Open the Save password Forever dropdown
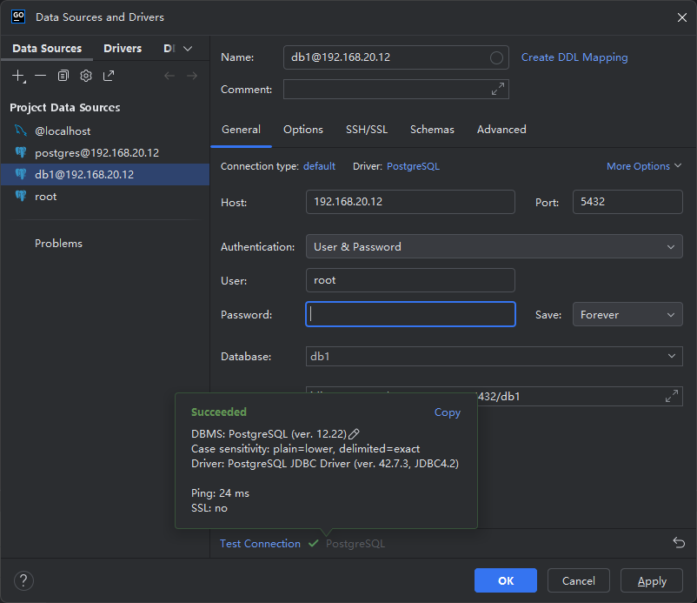The image size is (697, 603). [627, 315]
